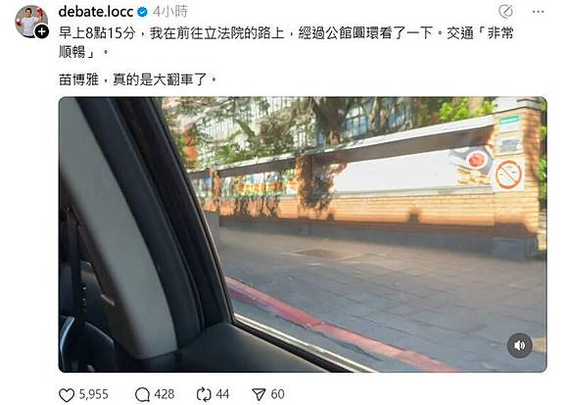The height and width of the screenshot is (405, 568).
Task: Click the 428 replies count
Action: [165, 394]
